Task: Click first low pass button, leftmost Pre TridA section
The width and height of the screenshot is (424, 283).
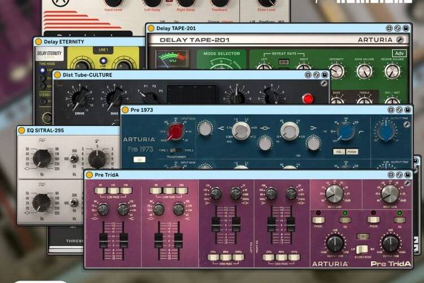Action: [x=101, y=191]
